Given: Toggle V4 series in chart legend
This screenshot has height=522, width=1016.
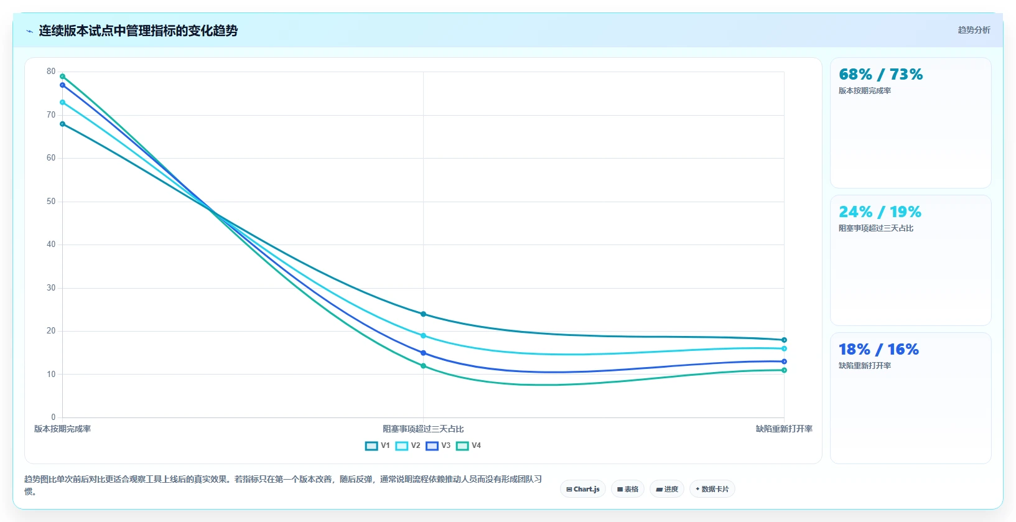Looking at the screenshot, I should coord(468,445).
